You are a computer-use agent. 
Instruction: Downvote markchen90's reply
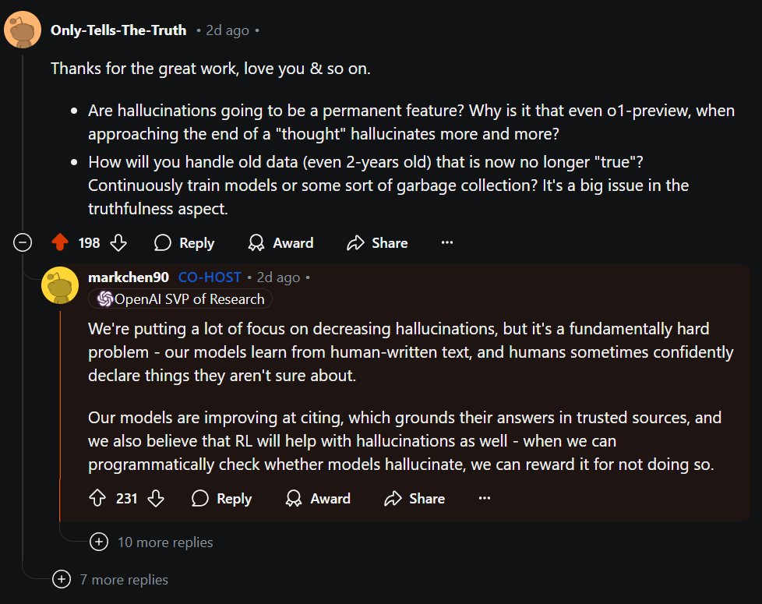pos(156,499)
